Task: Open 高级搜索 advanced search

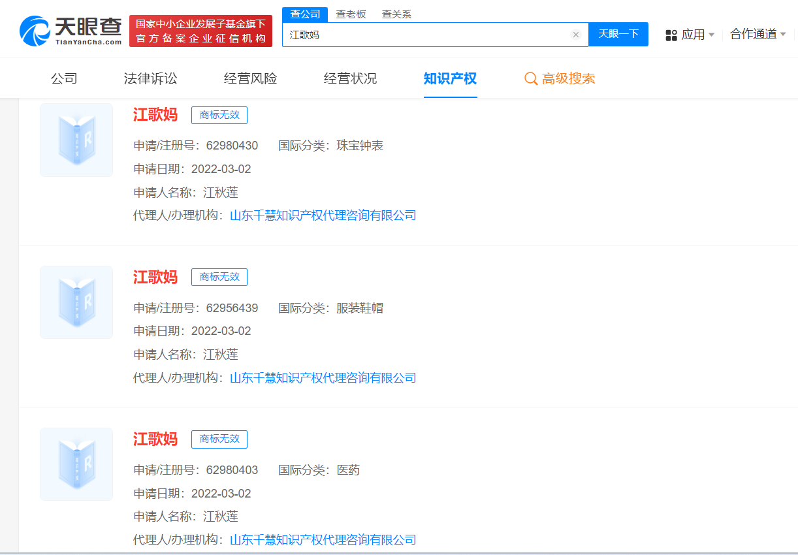Action: click(560, 79)
